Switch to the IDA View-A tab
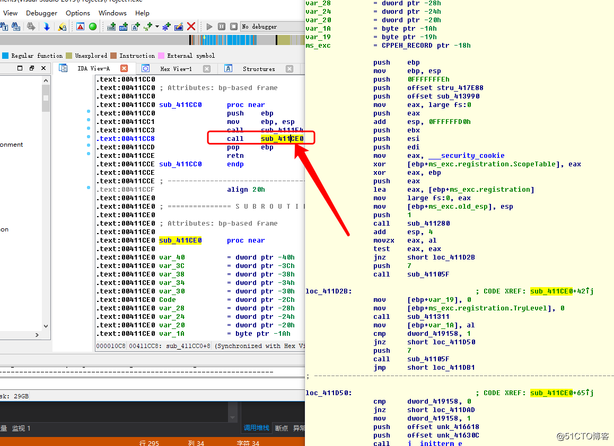 pyautogui.click(x=93, y=68)
